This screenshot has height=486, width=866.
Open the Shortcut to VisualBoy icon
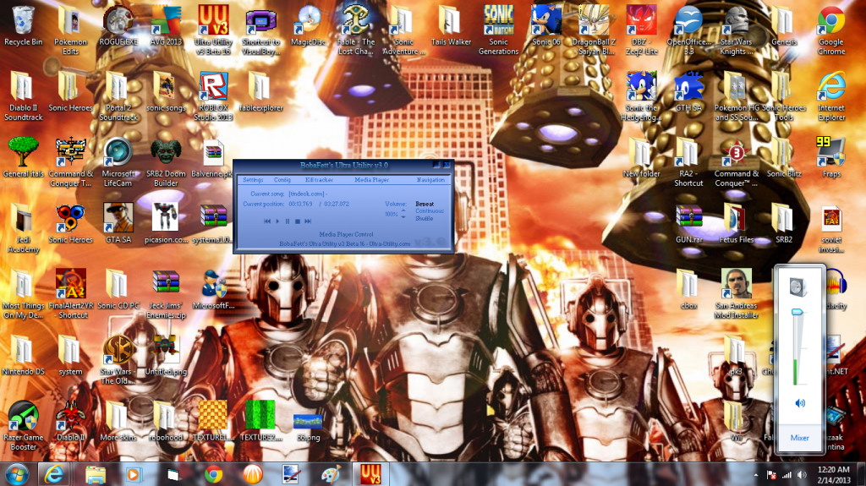tap(260, 30)
